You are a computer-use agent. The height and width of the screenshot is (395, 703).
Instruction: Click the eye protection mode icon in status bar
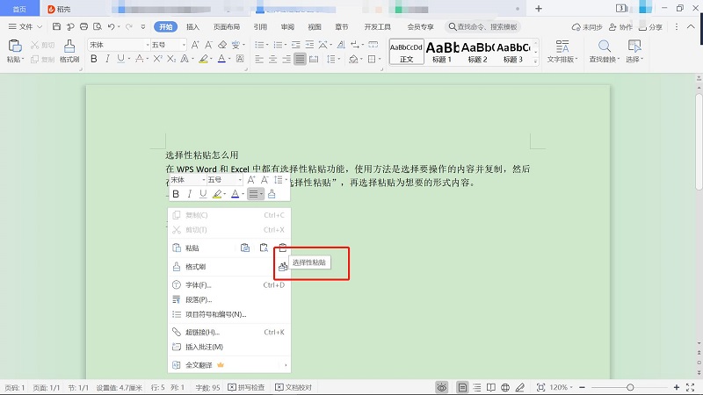pos(440,387)
